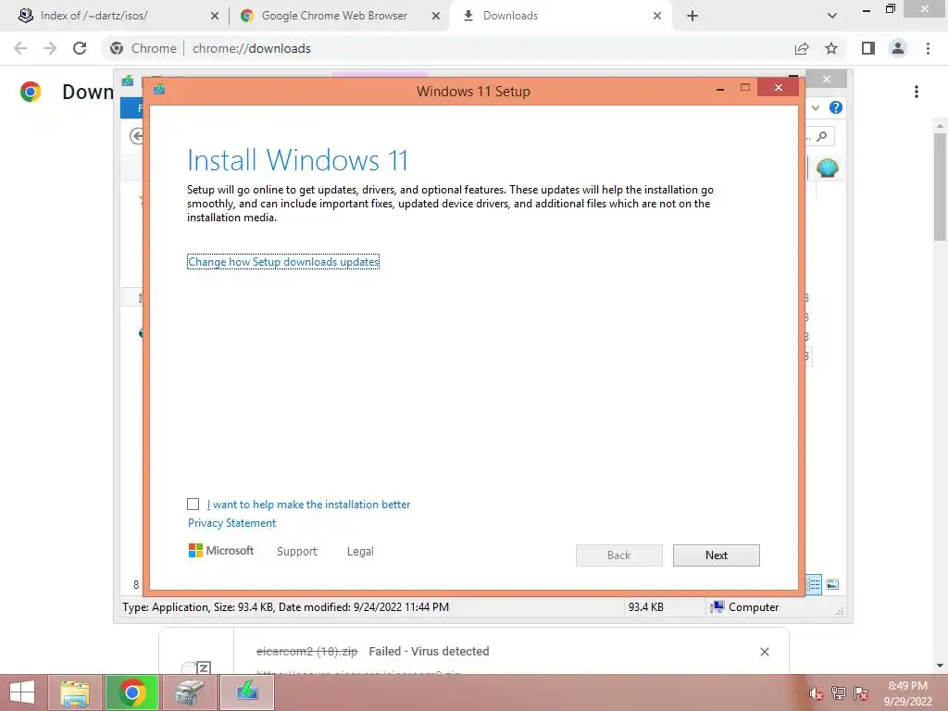This screenshot has width=948, height=711.
Task: Close the Google Chrome Web Browser tab
Action: pos(436,16)
